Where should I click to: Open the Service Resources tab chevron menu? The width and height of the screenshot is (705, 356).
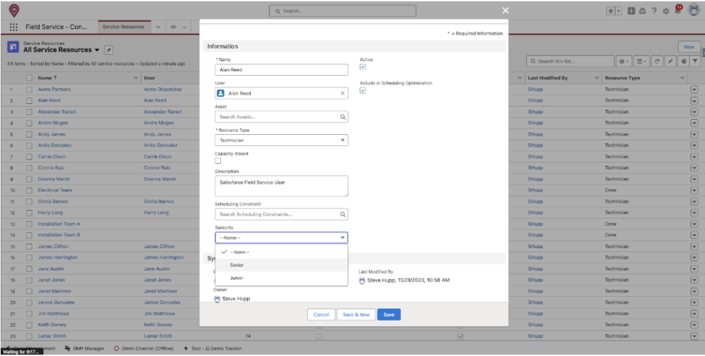point(158,27)
